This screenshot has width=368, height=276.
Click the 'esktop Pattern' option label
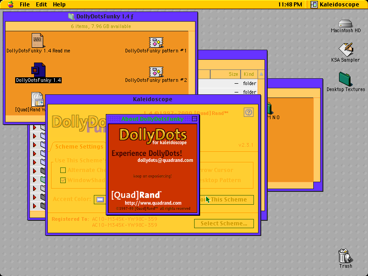point(220,180)
